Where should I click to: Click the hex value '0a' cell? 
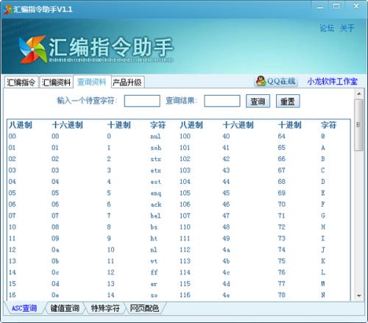[x=55, y=249]
